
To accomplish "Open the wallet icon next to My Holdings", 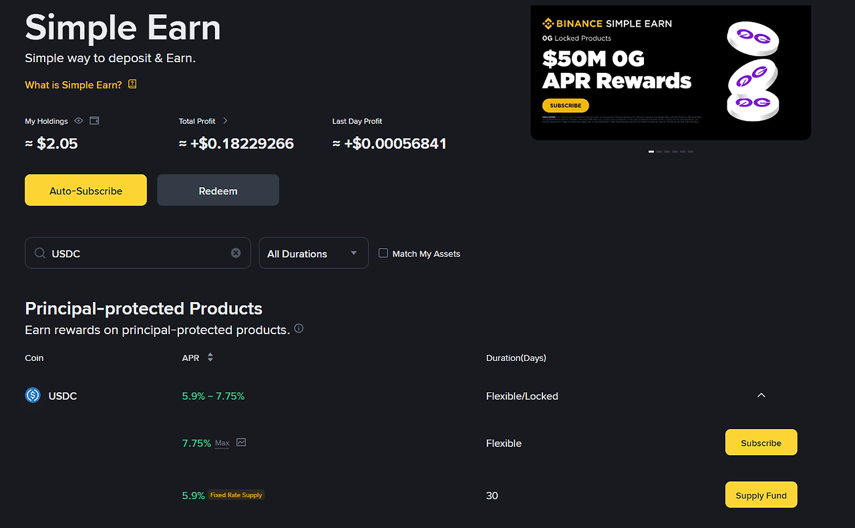I will tap(94, 121).
